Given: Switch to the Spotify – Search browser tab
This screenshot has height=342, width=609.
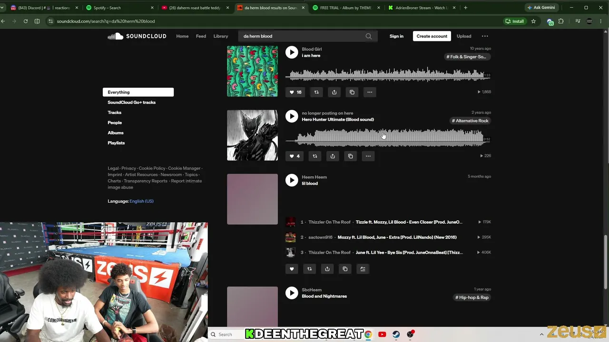Looking at the screenshot, I should (x=119, y=8).
